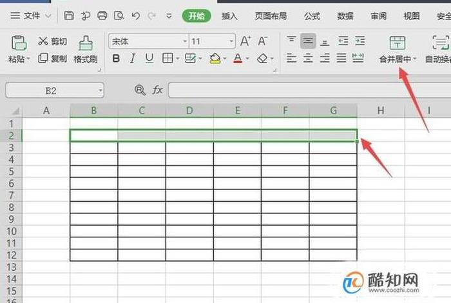The image size is (451, 303).
Task: Decrease font size with A- icon
Action: [x=262, y=41]
